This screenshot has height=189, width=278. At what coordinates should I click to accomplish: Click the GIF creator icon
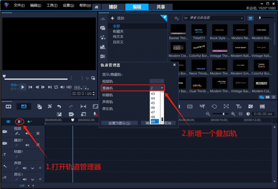[x=71, y=114]
